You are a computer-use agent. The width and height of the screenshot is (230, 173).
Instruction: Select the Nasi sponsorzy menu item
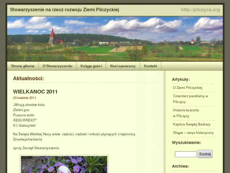(123, 66)
